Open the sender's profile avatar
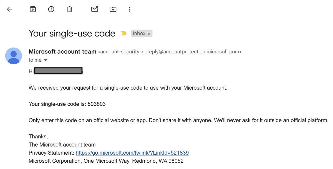This screenshot has width=333, height=169. tap(14, 56)
